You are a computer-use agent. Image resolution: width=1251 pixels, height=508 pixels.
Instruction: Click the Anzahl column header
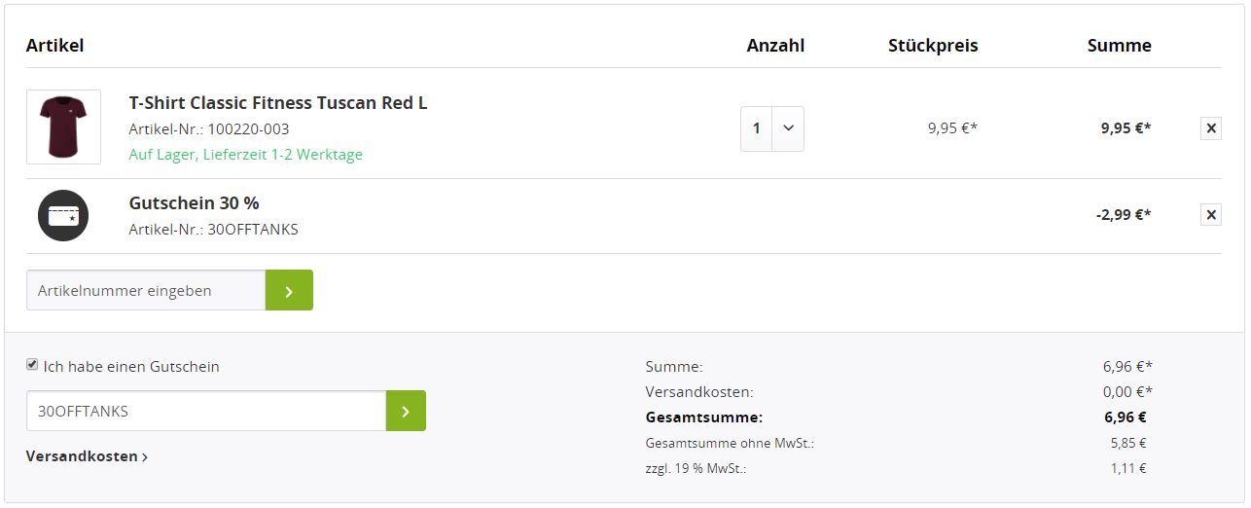coord(775,46)
